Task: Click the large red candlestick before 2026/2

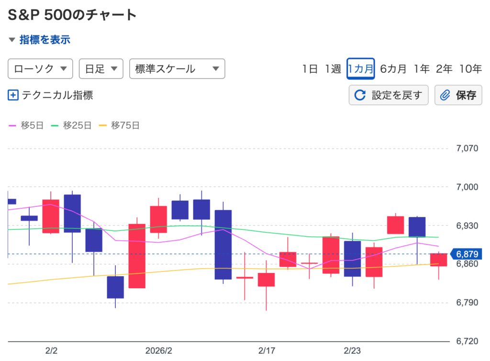Action: click(137, 256)
